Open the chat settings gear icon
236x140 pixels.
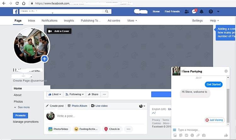click(x=226, y=71)
